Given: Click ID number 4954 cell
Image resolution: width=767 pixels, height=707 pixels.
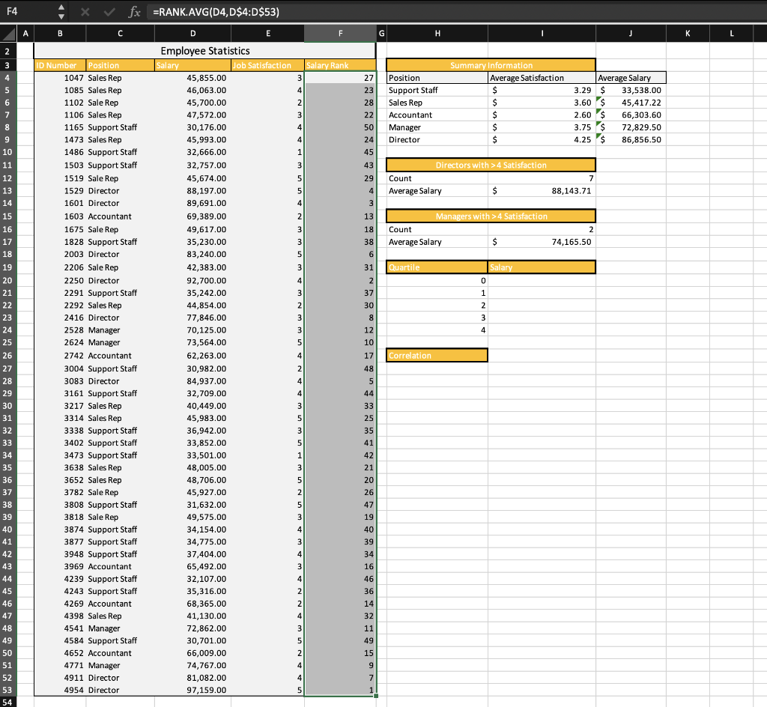Looking at the screenshot, I should (x=60, y=691).
